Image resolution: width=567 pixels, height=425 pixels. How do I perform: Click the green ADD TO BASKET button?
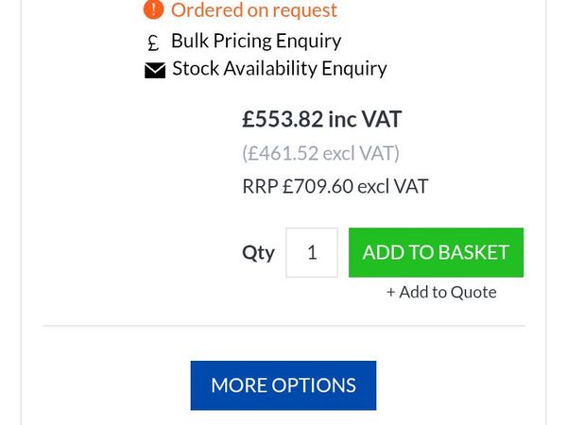tap(436, 252)
